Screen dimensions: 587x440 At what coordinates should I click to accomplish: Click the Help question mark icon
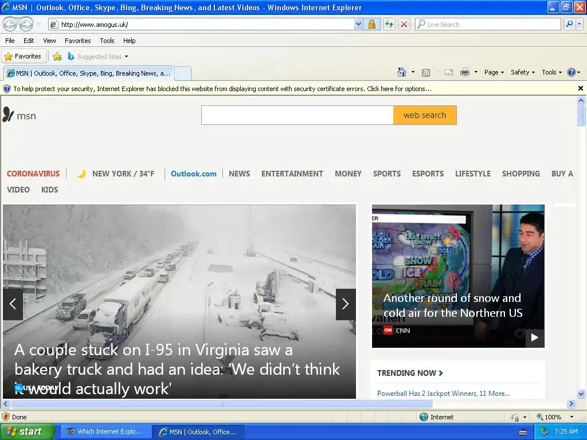pos(572,72)
